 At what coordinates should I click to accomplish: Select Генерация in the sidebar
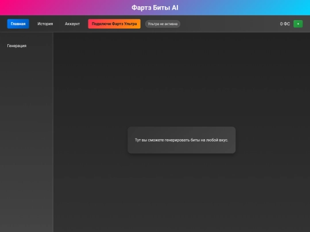click(x=17, y=46)
